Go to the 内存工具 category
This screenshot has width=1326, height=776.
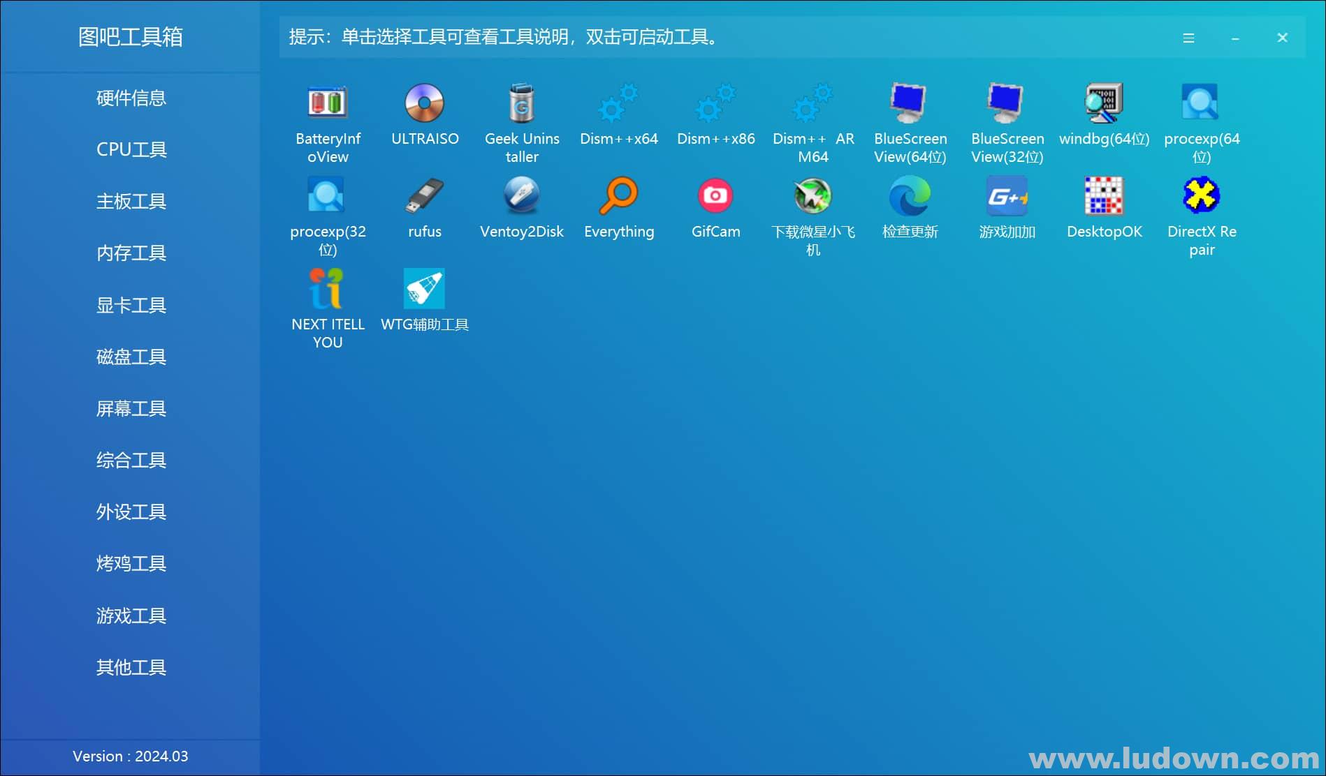pos(131,253)
